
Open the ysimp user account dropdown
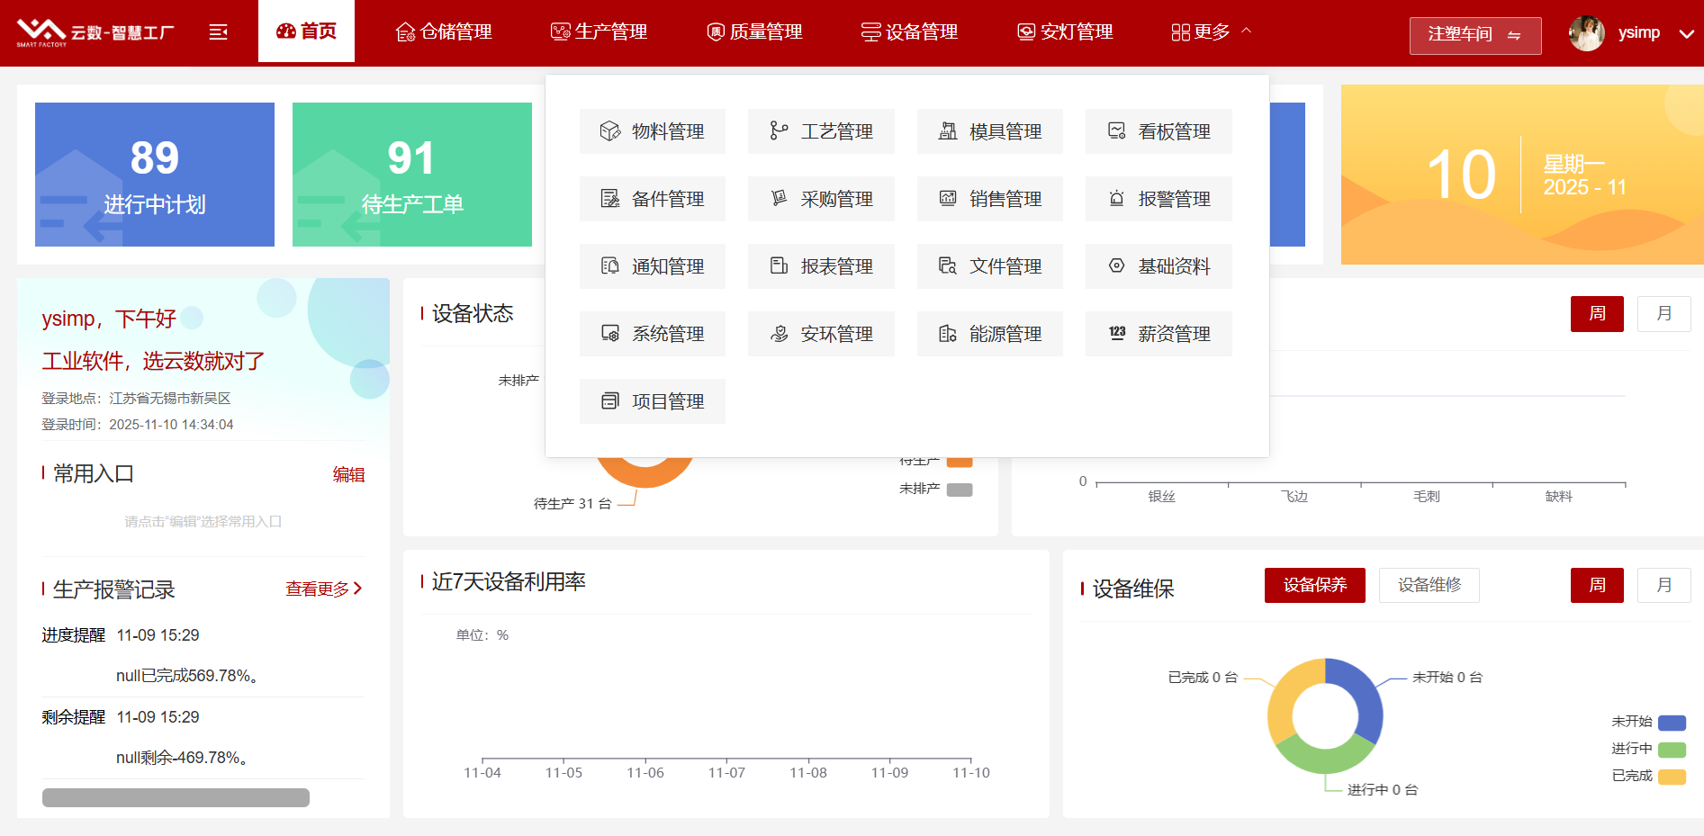[1639, 32]
